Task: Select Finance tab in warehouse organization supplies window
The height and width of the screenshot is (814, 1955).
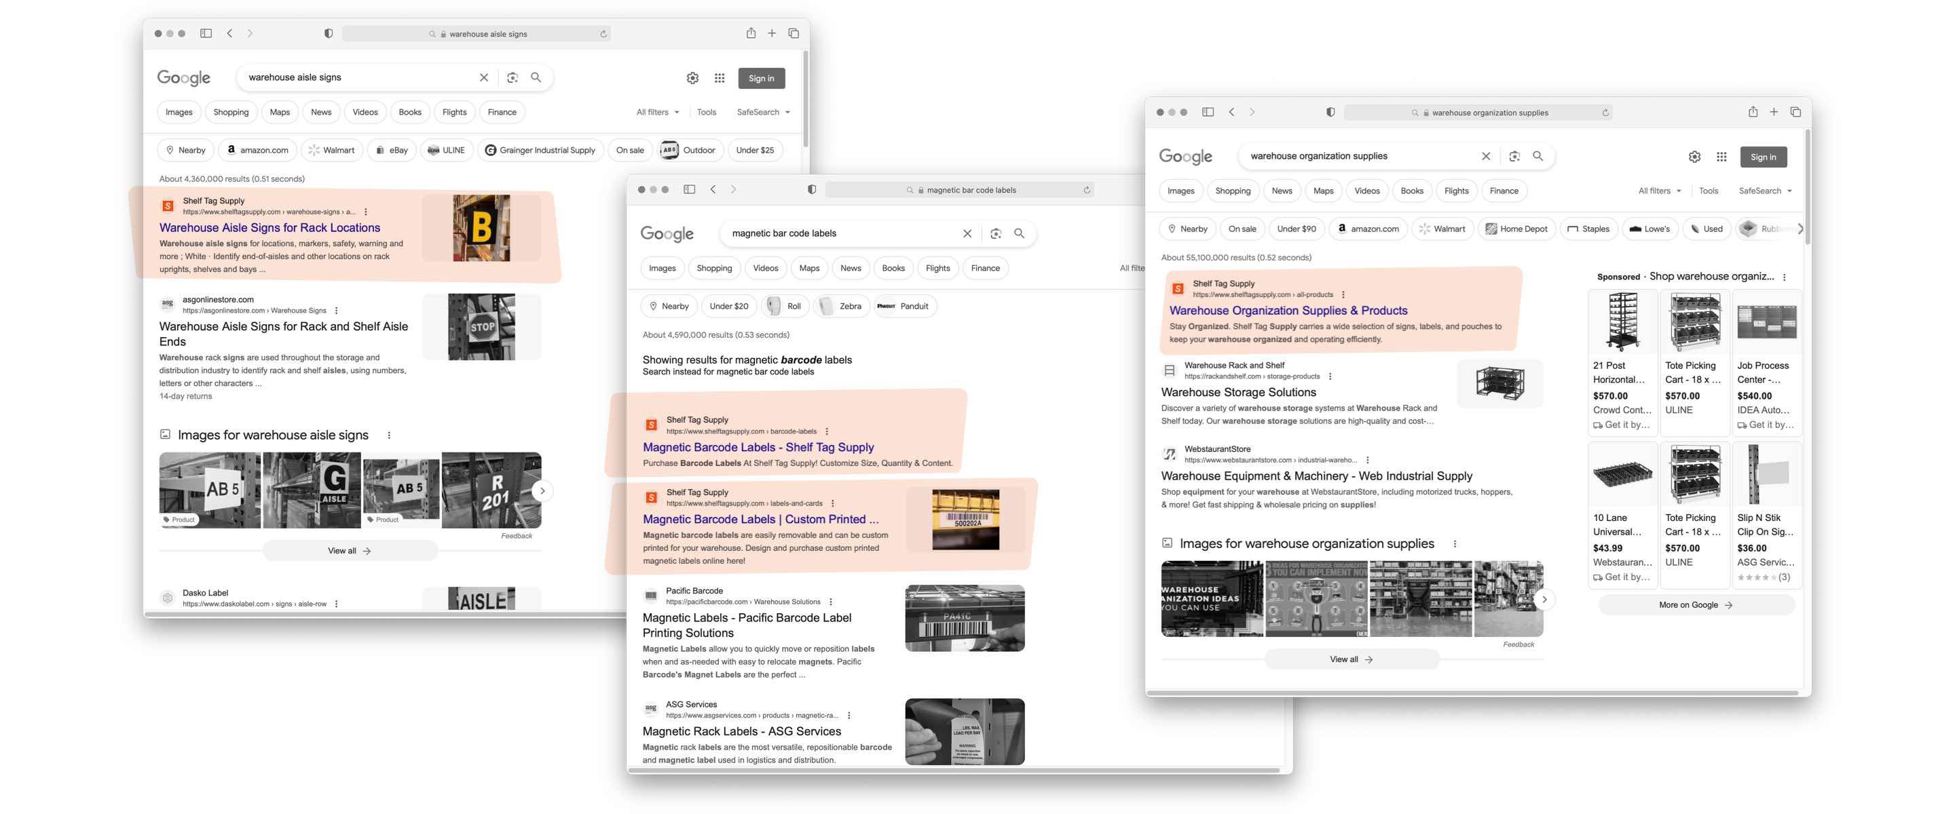Action: (1504, 191)
